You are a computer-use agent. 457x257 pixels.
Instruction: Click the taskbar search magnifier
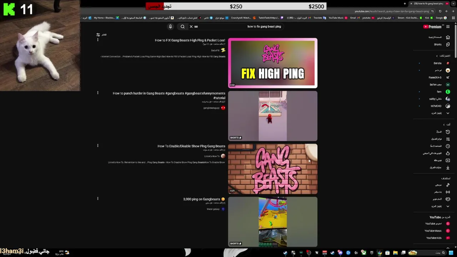click(x=443, y=253)
